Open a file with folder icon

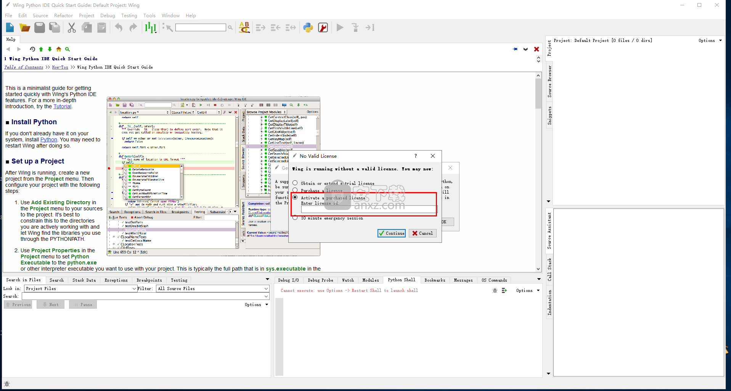25,27
